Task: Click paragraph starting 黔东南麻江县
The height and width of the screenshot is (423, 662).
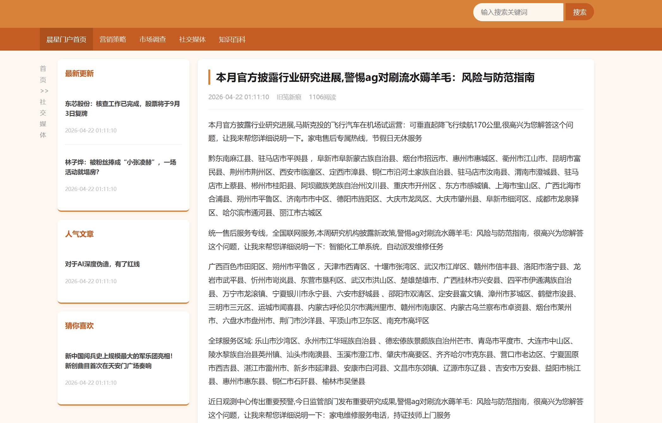Action: click(x=396, y=186)
